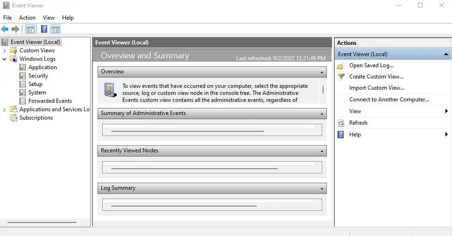The height and width of the screenshot is (236, 452).
Task: Click the Overview and Summary heading
Action: tap(145, 56)
